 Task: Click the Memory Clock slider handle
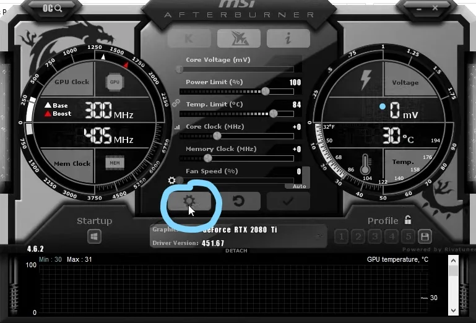click(x=207, y=158)
